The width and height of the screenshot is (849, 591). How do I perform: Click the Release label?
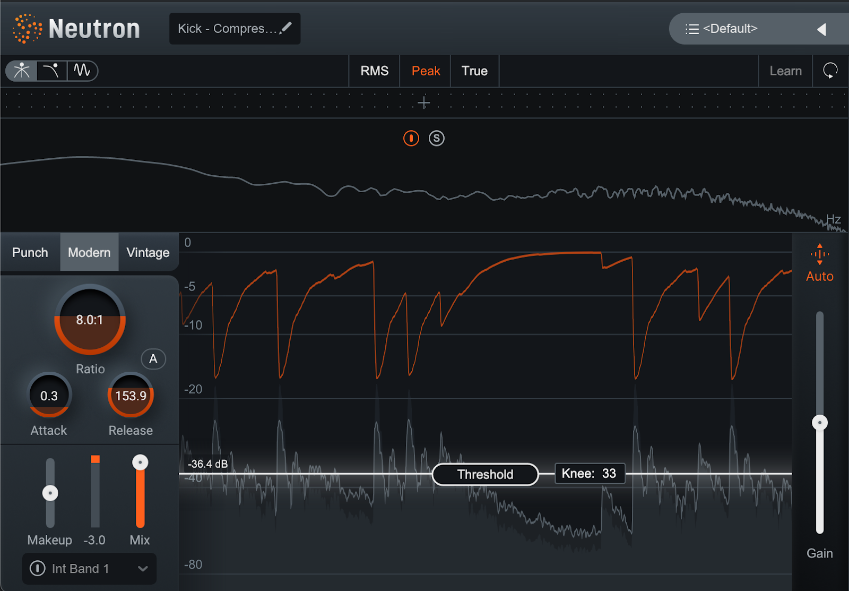131,431
